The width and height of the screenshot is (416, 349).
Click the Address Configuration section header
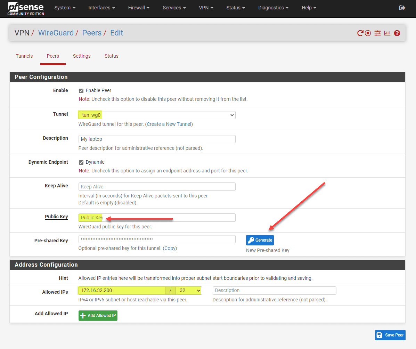(207, 265)
